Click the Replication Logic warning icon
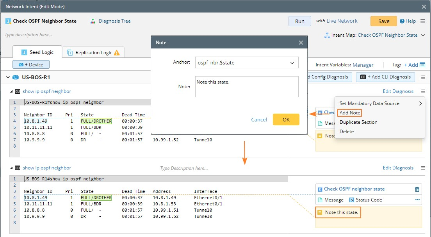Image resolution: width=431 pixels, height=237 pixels. click(117, 53)
